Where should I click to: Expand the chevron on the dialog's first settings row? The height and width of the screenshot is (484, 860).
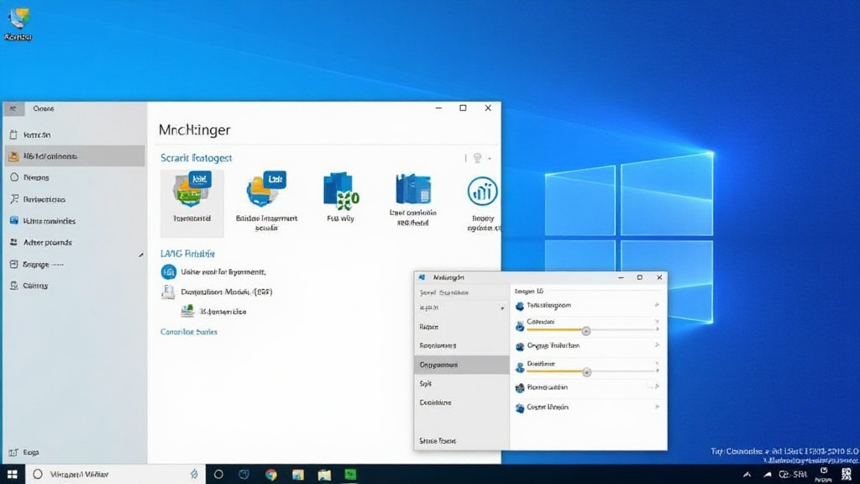point(658,304)
